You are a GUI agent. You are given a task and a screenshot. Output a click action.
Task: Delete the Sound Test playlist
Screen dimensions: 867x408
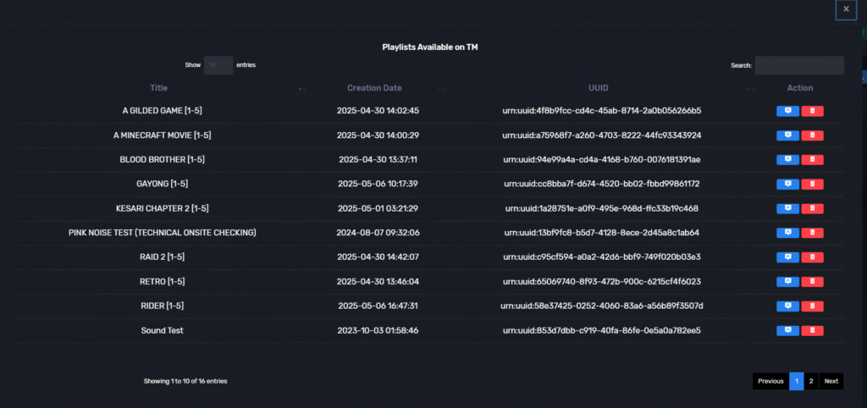tap(813, 330)
